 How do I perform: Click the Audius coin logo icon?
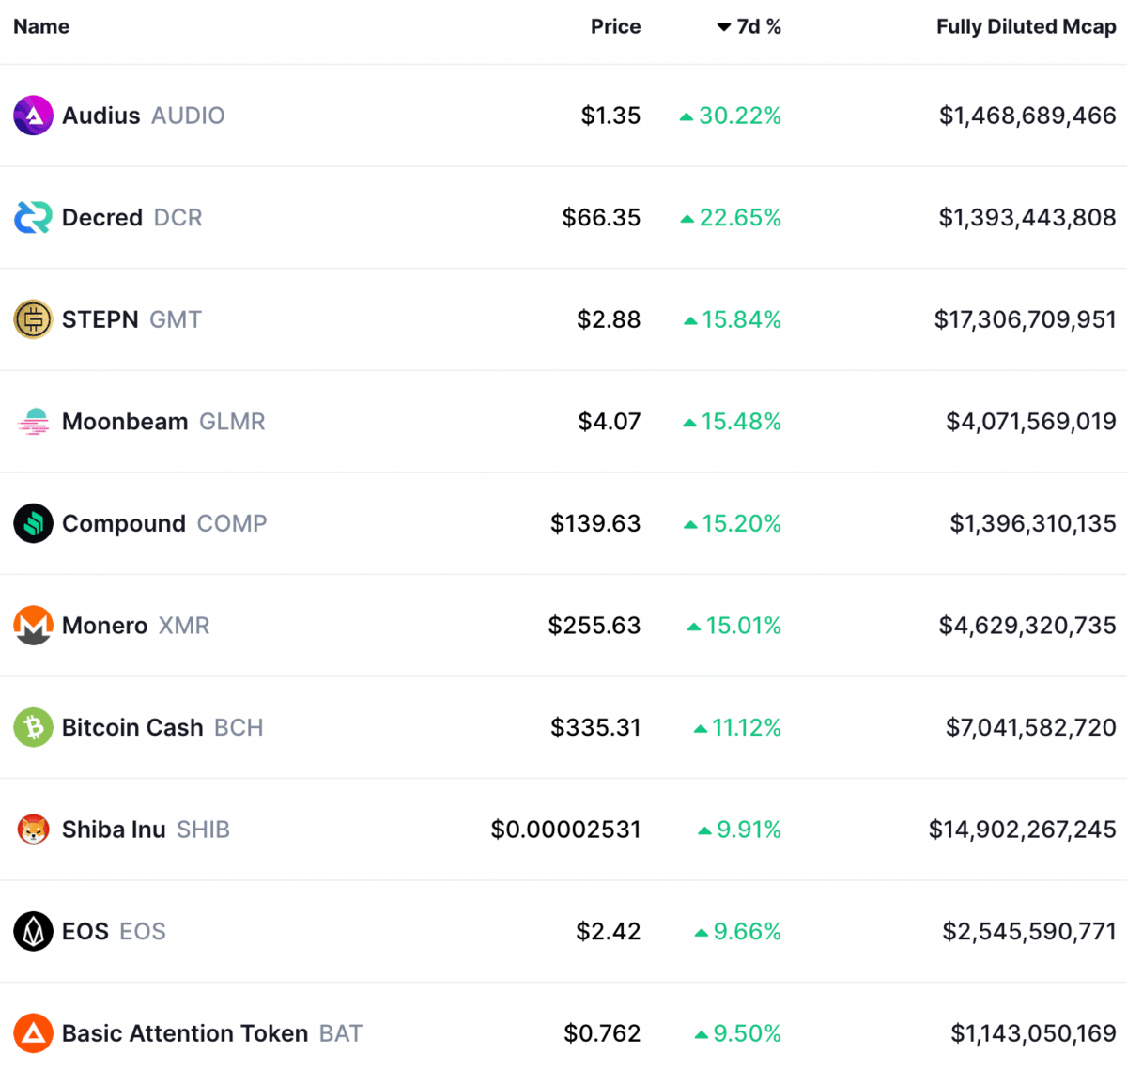pyautogui.click(x=33, y=116)
